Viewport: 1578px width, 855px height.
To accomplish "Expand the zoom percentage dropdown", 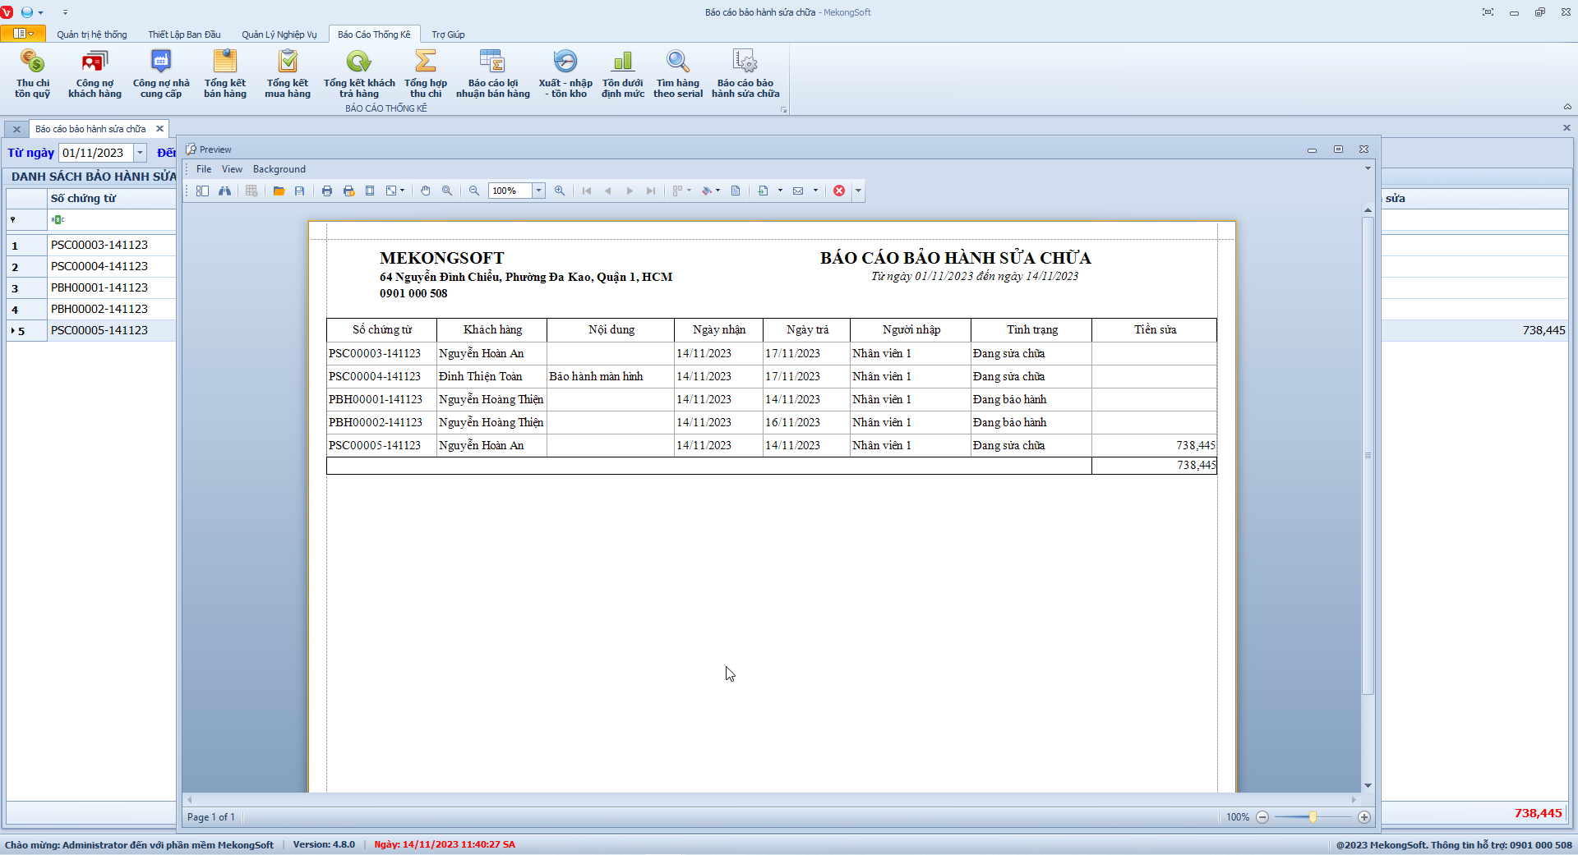I will click(x=539, y=191).
